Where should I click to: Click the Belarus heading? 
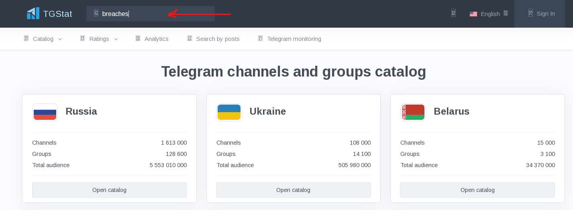pos(452,111)
